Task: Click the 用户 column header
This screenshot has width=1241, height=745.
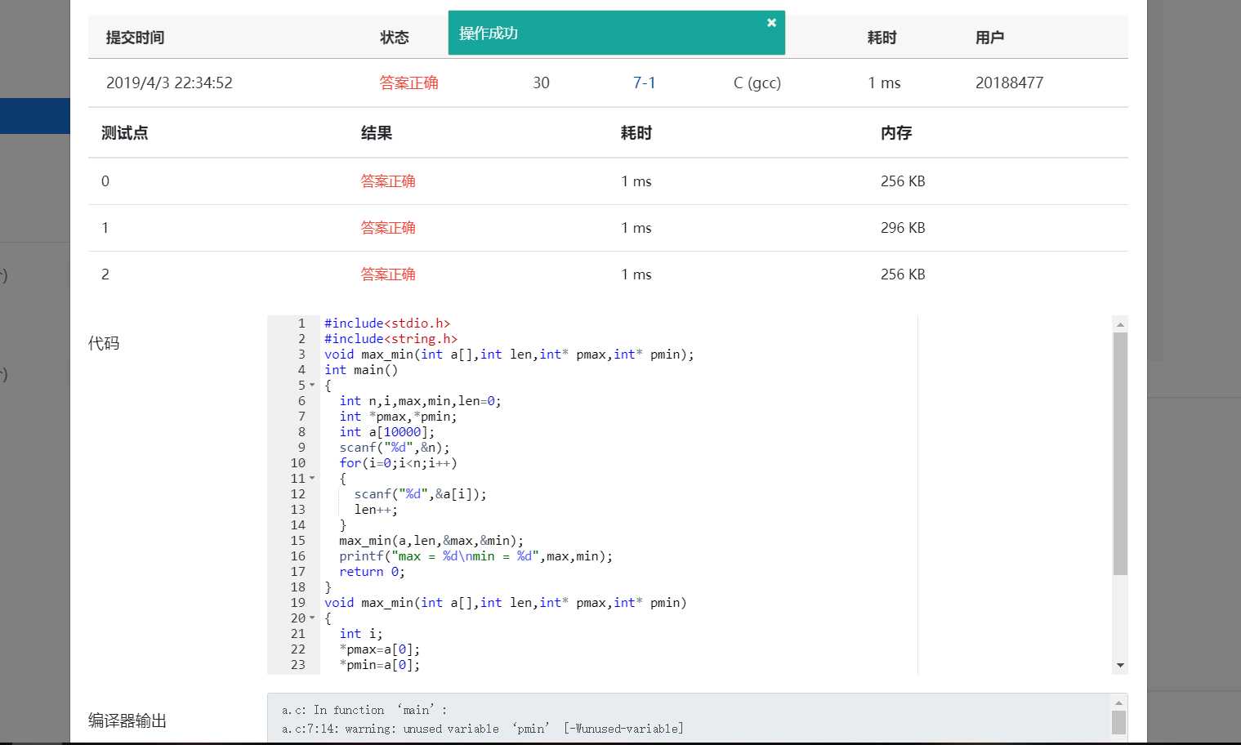Action: 990,38
